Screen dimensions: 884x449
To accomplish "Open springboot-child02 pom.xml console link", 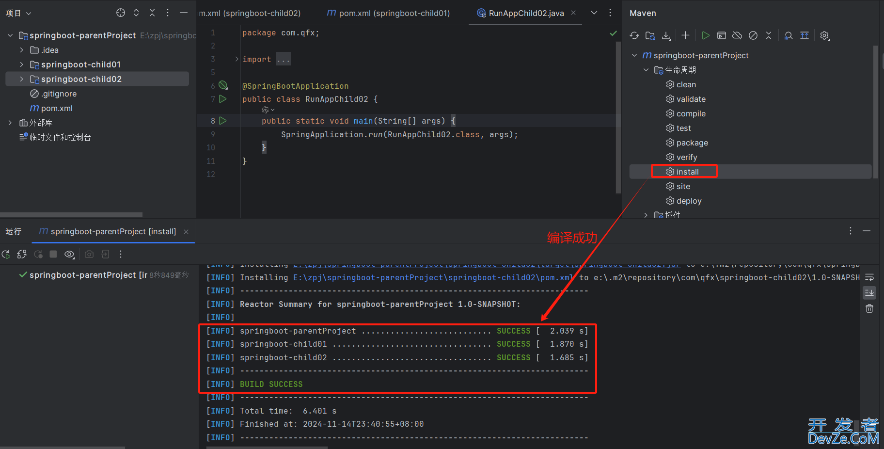I will click(433, 277).
